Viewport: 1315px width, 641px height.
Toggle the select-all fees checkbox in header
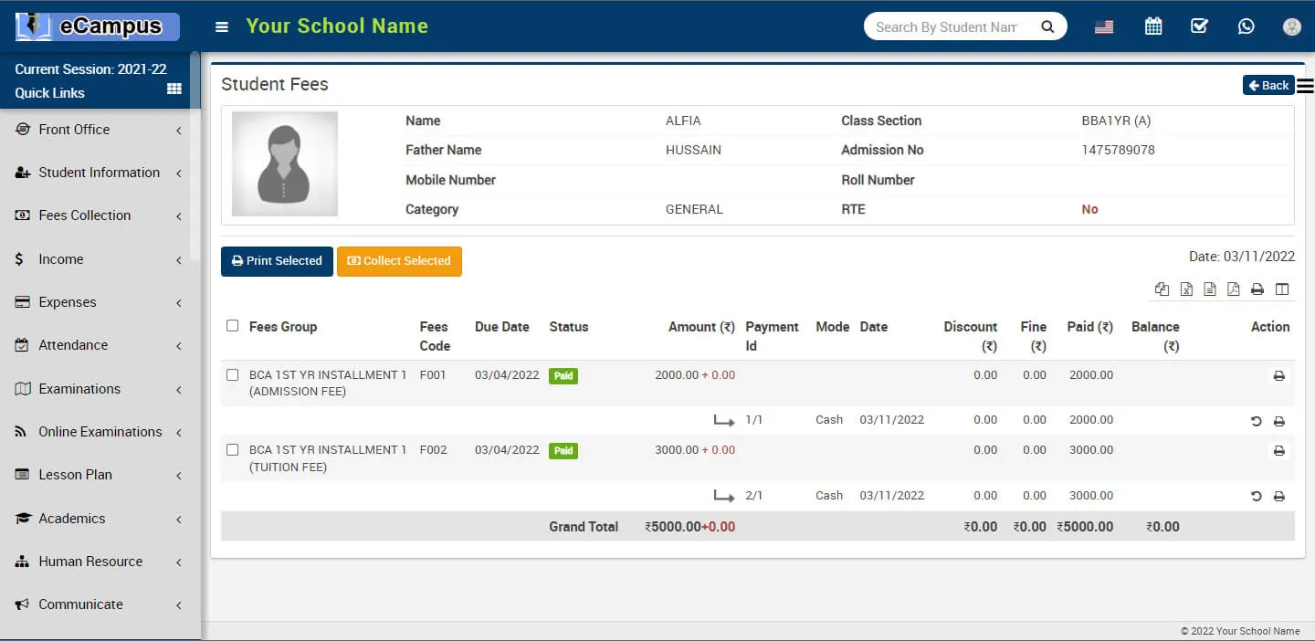pos(232,326)
